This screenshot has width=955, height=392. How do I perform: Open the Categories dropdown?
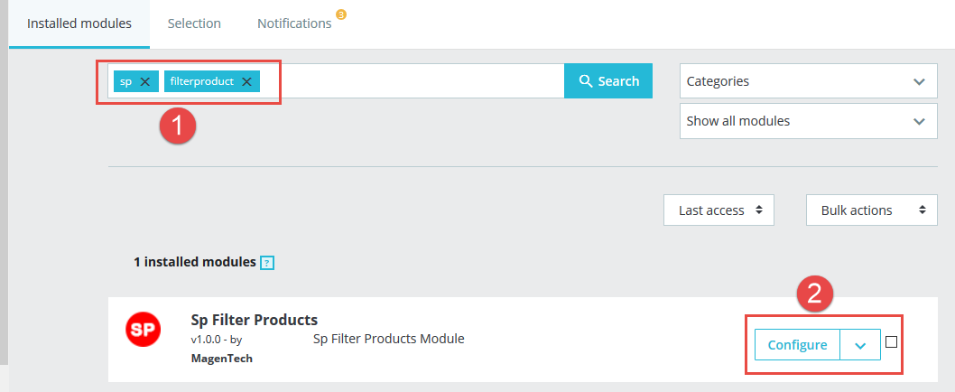pos(808,81)
